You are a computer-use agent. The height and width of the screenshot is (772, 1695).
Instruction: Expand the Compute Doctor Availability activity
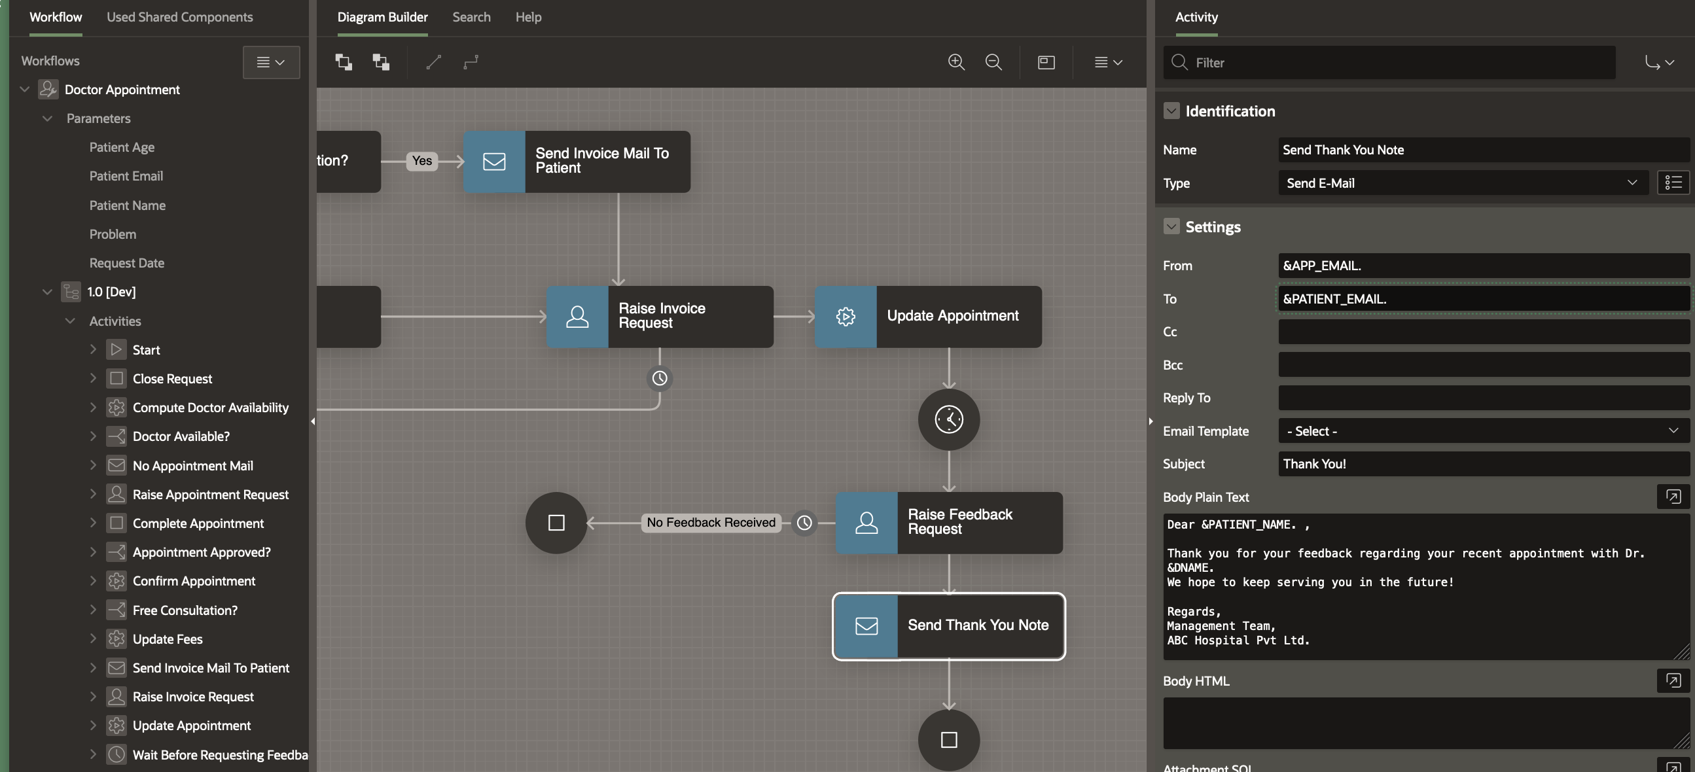pos(93,408)
